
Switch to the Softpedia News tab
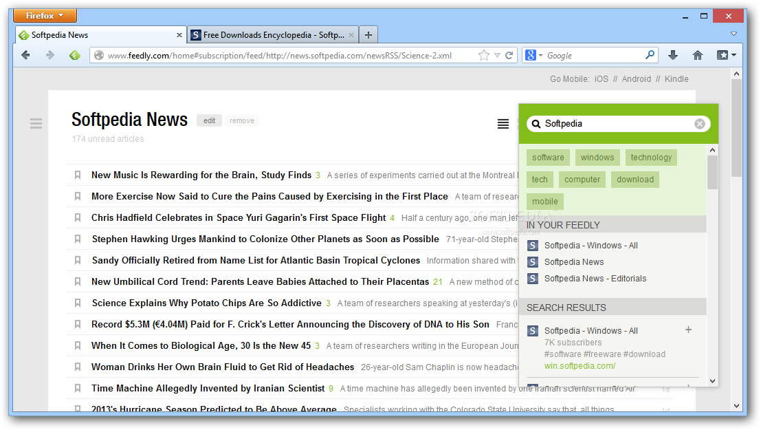[100, 35]
